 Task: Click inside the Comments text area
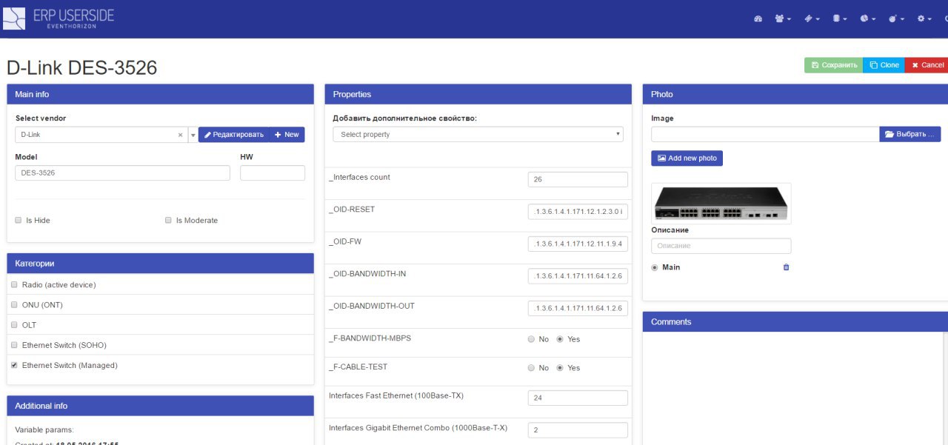[795, 389]
